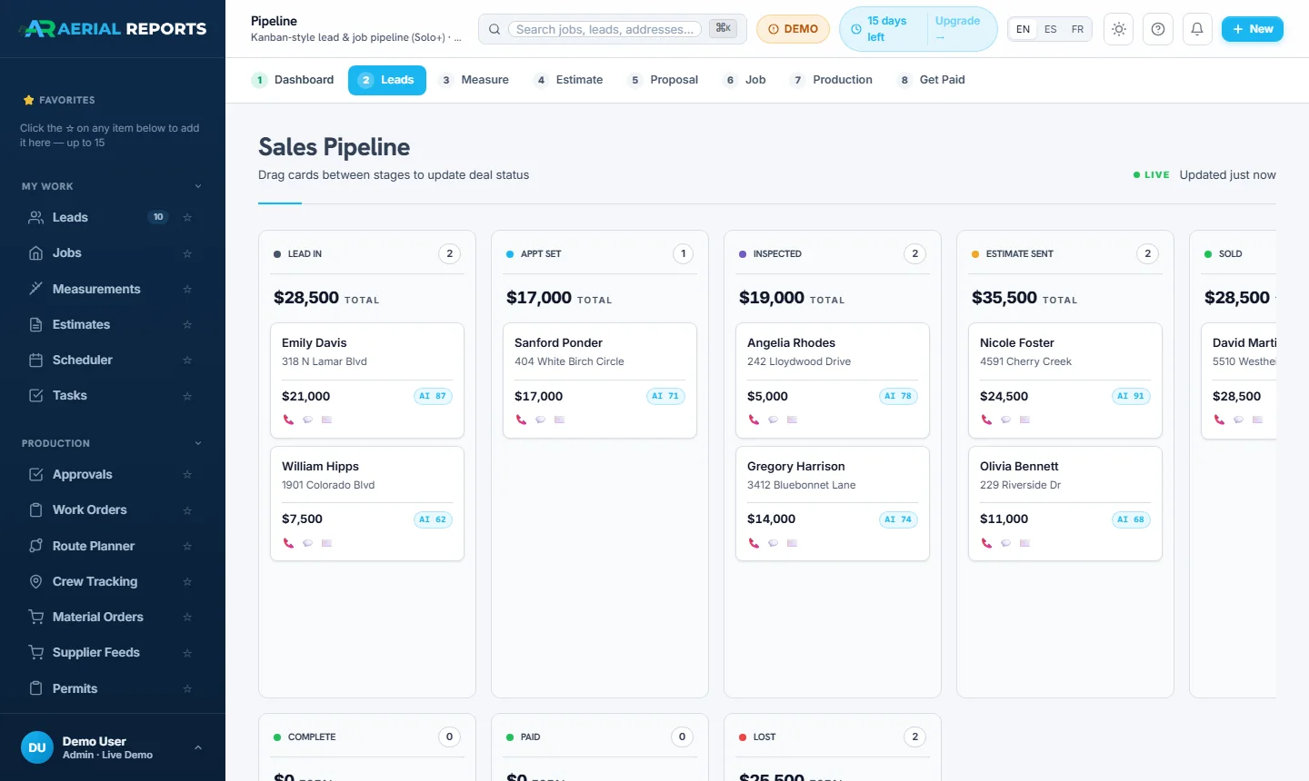Click phone icon on Emily Davis card
The image size is (1309, 781).
pos(288,420)
